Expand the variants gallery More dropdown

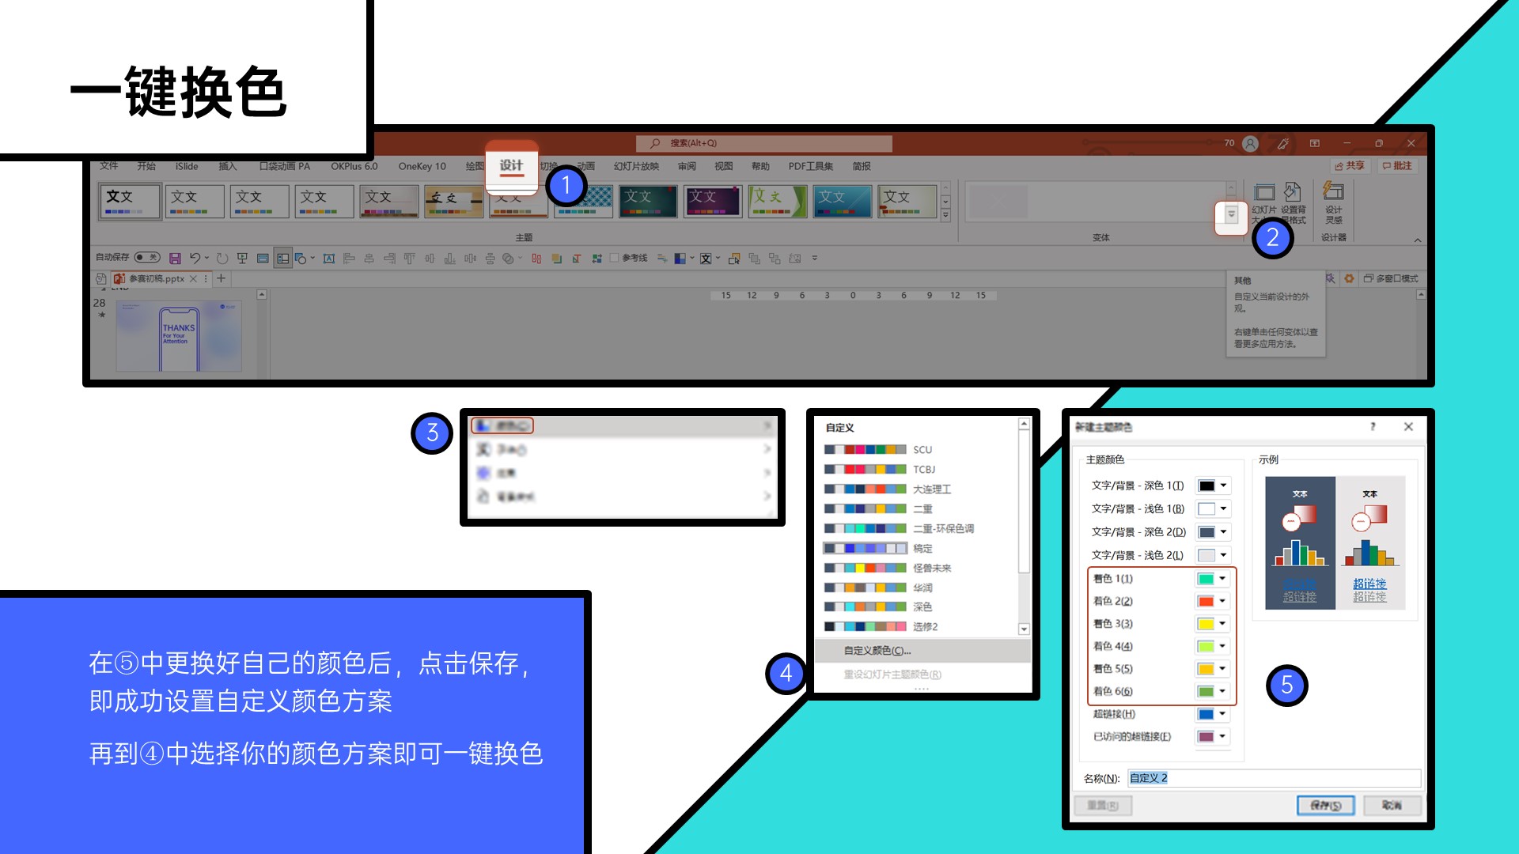pos(1231,214)
